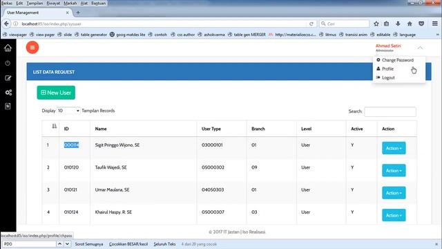Screen dimensions: 442x249
Task: Open the Riwayat menu
Action: coord(53,3)
